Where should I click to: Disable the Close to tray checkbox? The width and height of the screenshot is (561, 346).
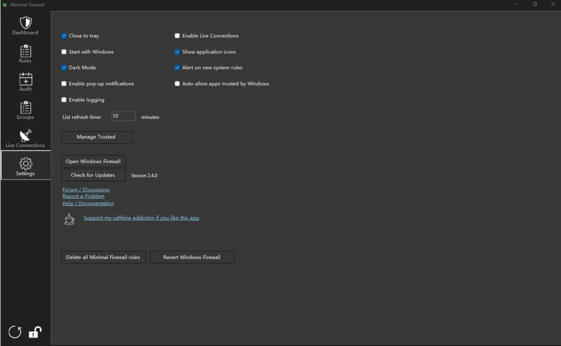pyautogui.click(x=64, y=36)
